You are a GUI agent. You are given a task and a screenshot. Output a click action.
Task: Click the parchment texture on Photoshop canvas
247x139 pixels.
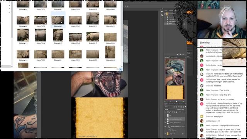click(100, 117)
